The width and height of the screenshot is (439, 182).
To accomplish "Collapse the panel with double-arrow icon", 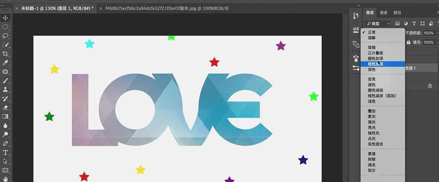I will pyautogui.click(x=359, y=5).
